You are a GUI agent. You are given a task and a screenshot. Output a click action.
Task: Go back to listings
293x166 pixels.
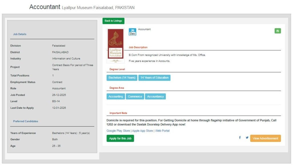(x=113, y=21)
